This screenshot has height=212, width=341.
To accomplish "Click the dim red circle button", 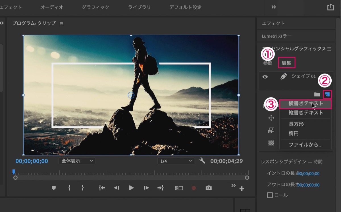I will (x=194, y=188).
